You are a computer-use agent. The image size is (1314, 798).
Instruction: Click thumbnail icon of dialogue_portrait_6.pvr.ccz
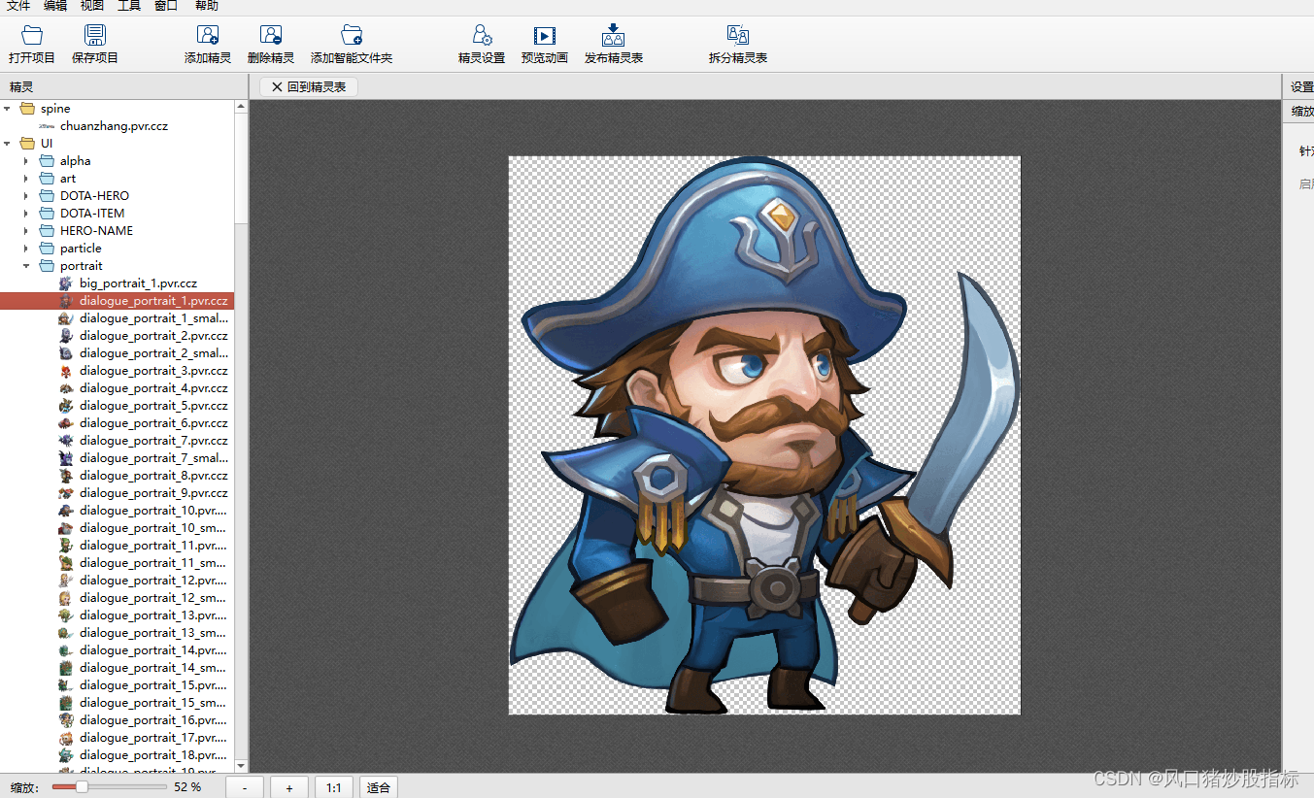[x=65, y=423]
